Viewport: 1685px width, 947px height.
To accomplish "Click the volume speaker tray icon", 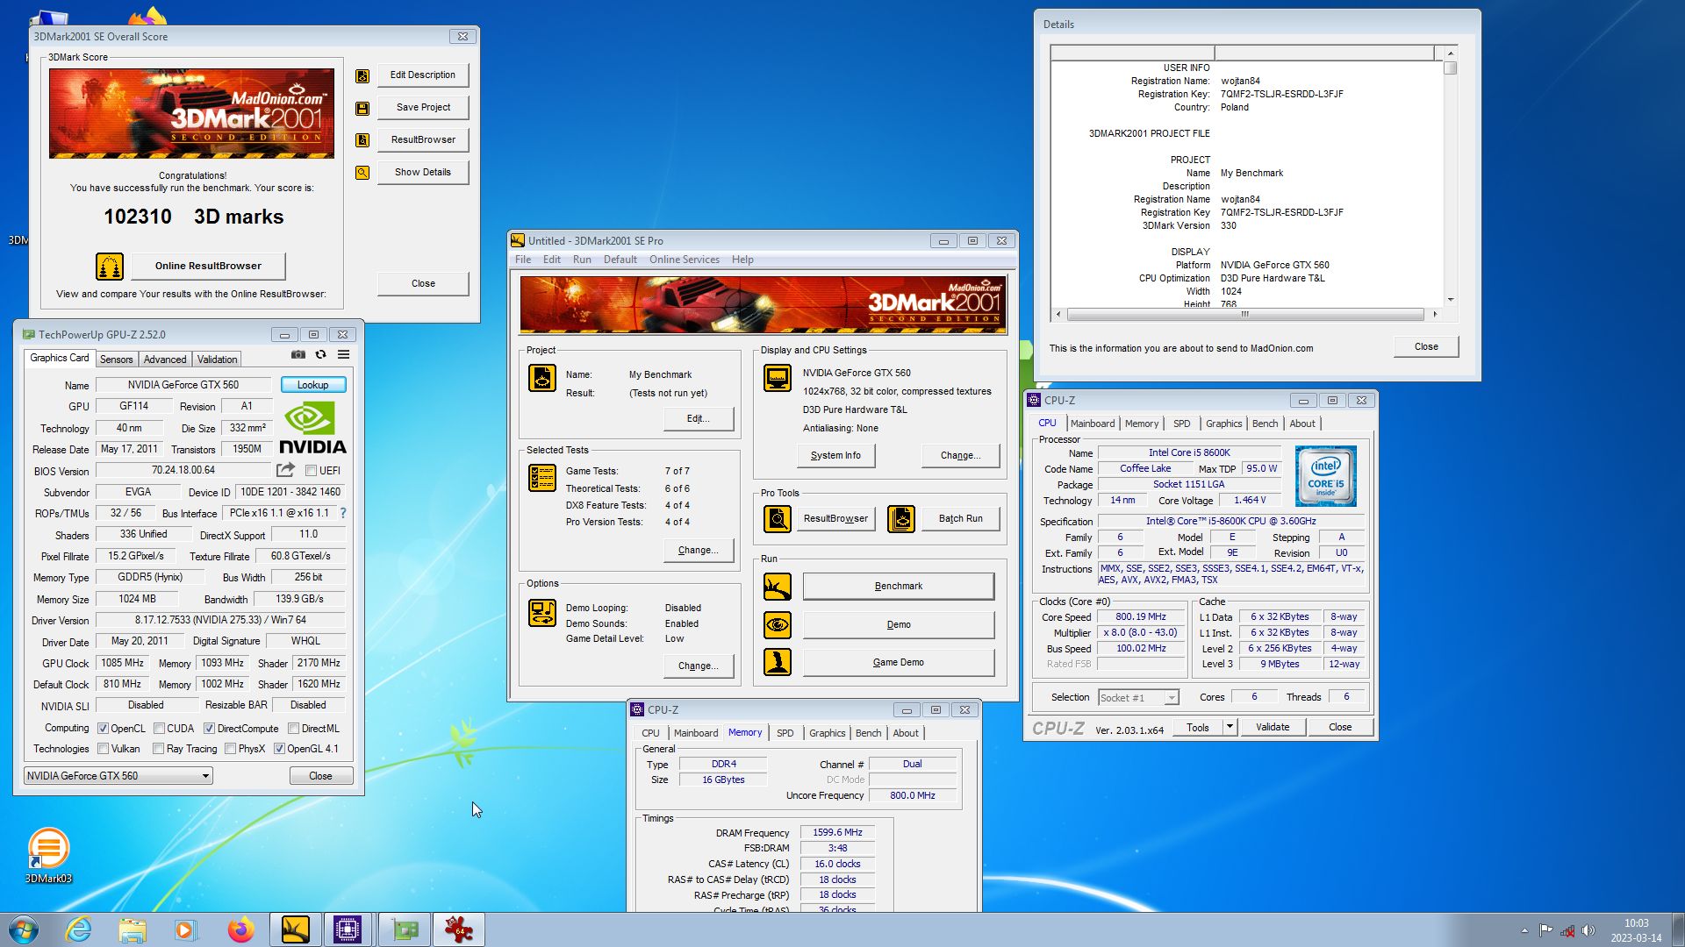I will pyautogui.click(x=1588, y=930).
